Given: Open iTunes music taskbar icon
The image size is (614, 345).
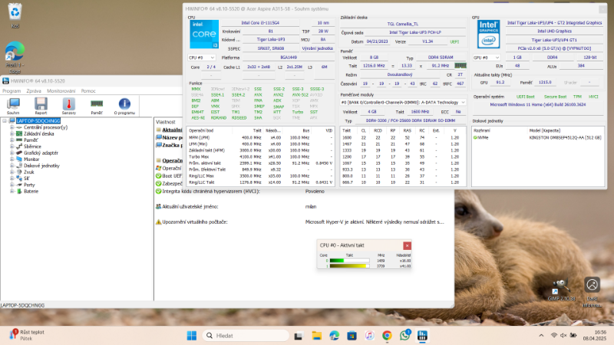Looking at the screenshot, I should (369, 336).
